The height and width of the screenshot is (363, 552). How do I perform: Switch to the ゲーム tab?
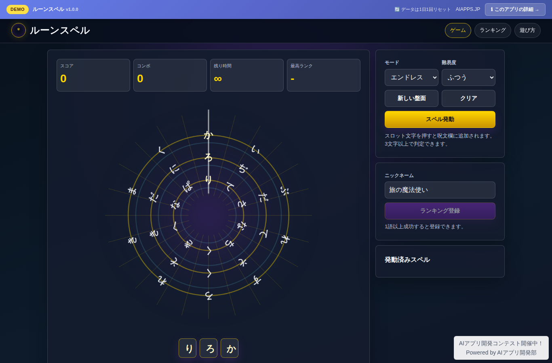point(458,30)
